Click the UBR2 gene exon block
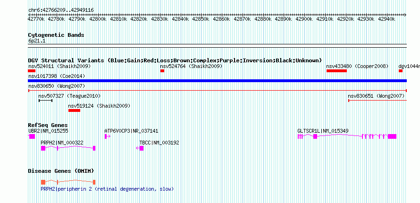This screenshot has height=203, width=420. coord(32,136)
